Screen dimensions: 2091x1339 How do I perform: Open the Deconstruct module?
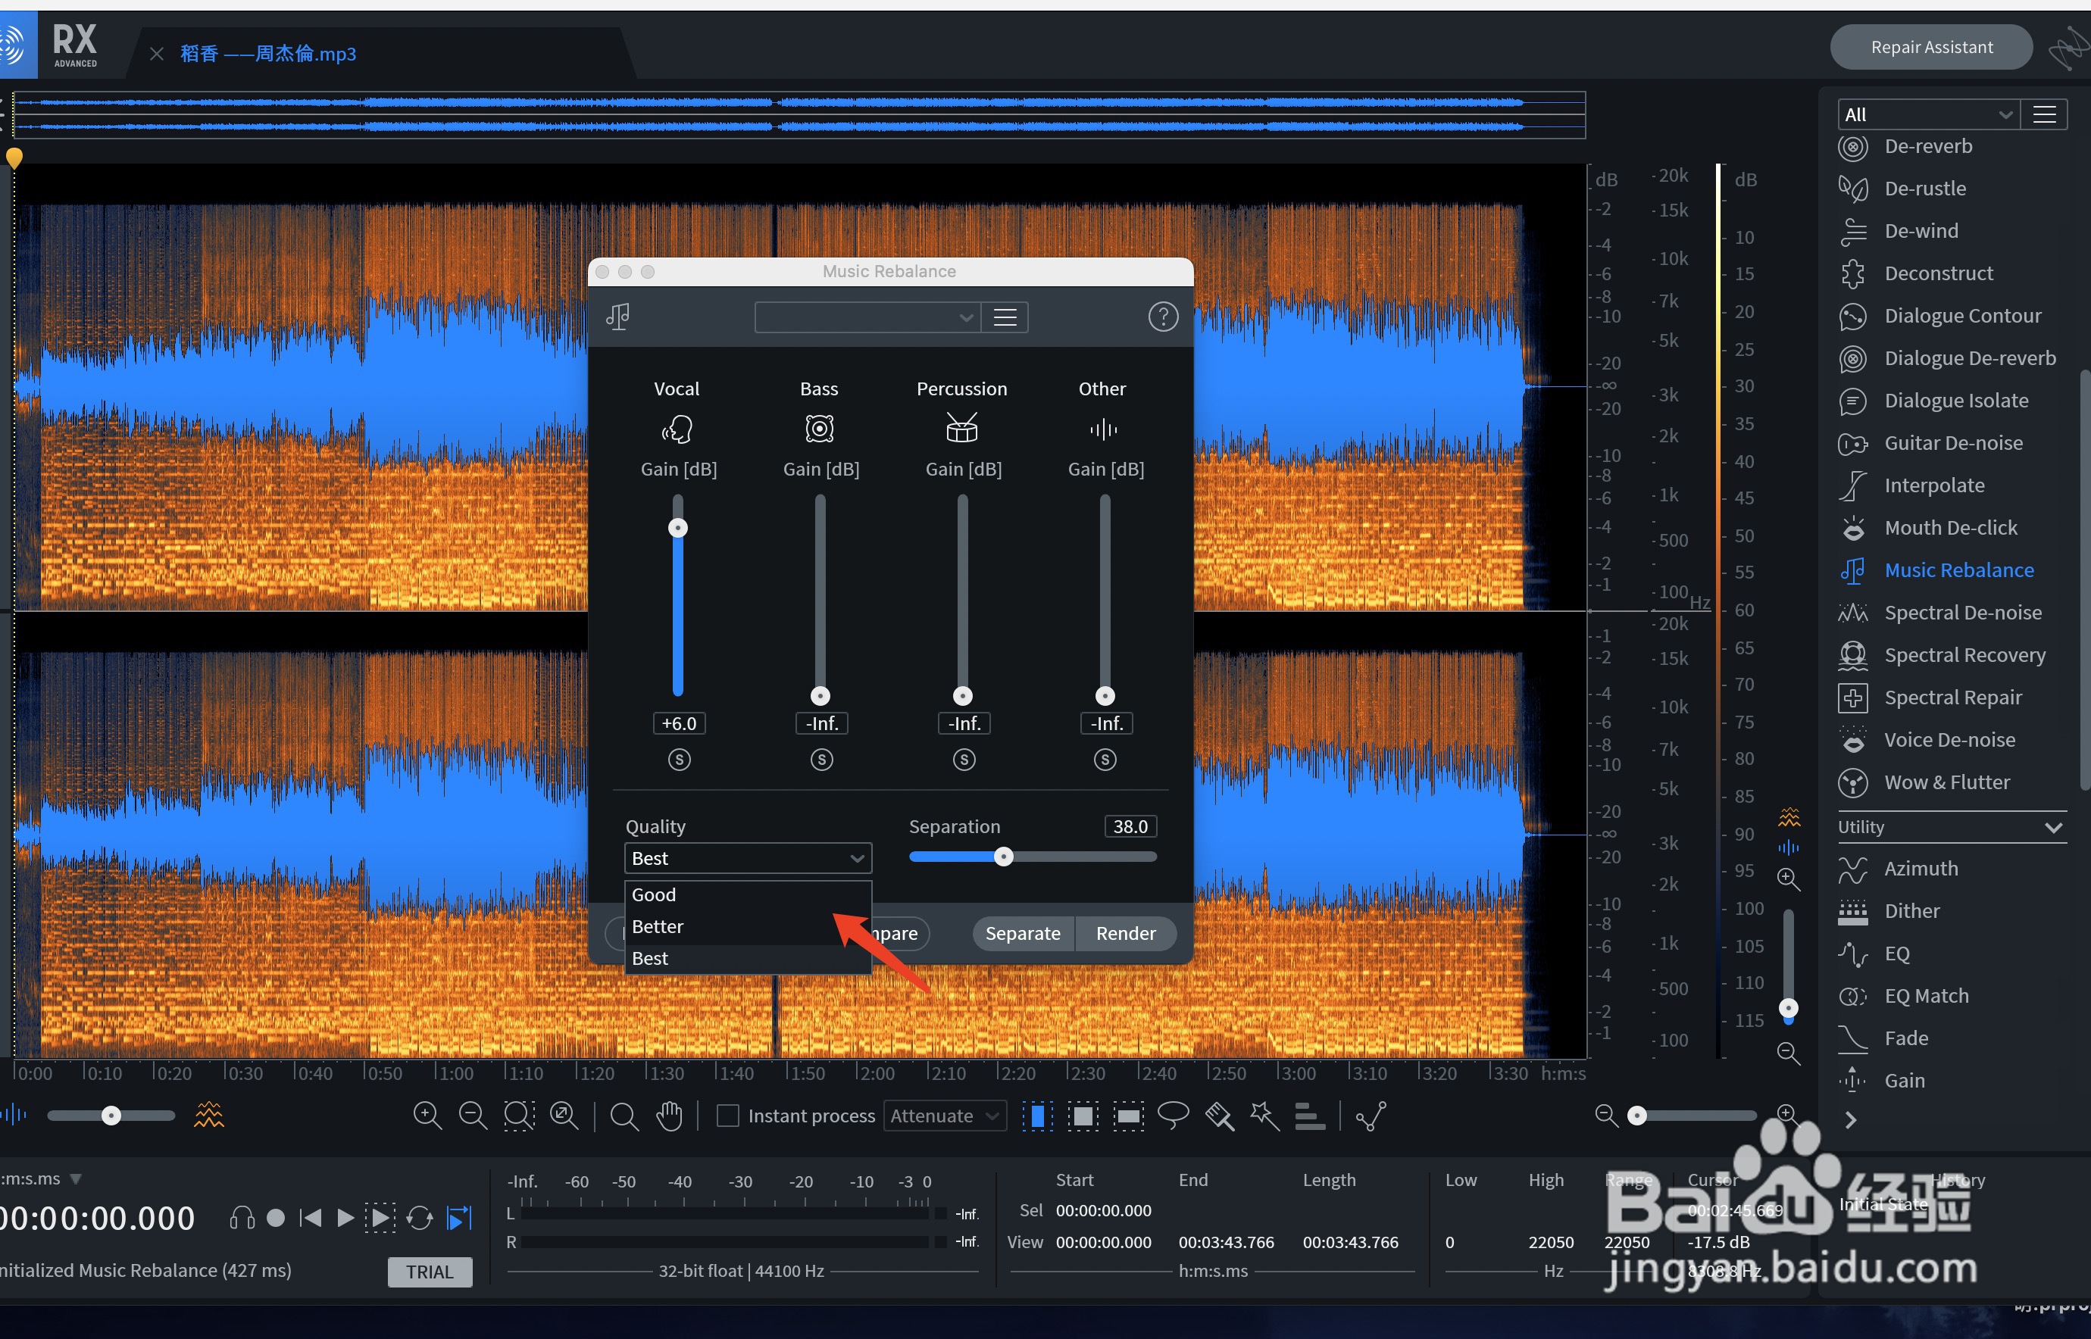1938,273
